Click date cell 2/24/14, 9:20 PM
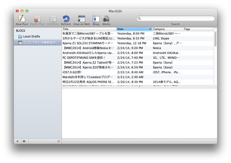Image resolution: width=231 pixels, height=163 pixels. [130, 48]
